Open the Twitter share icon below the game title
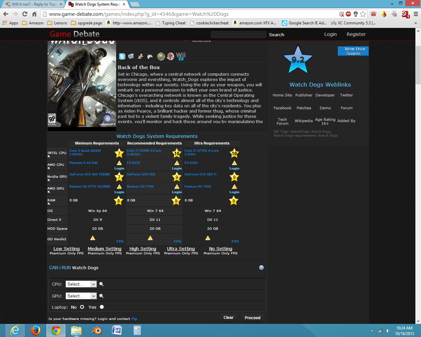This screenshot has height=337, width=421. coord(122,57)
